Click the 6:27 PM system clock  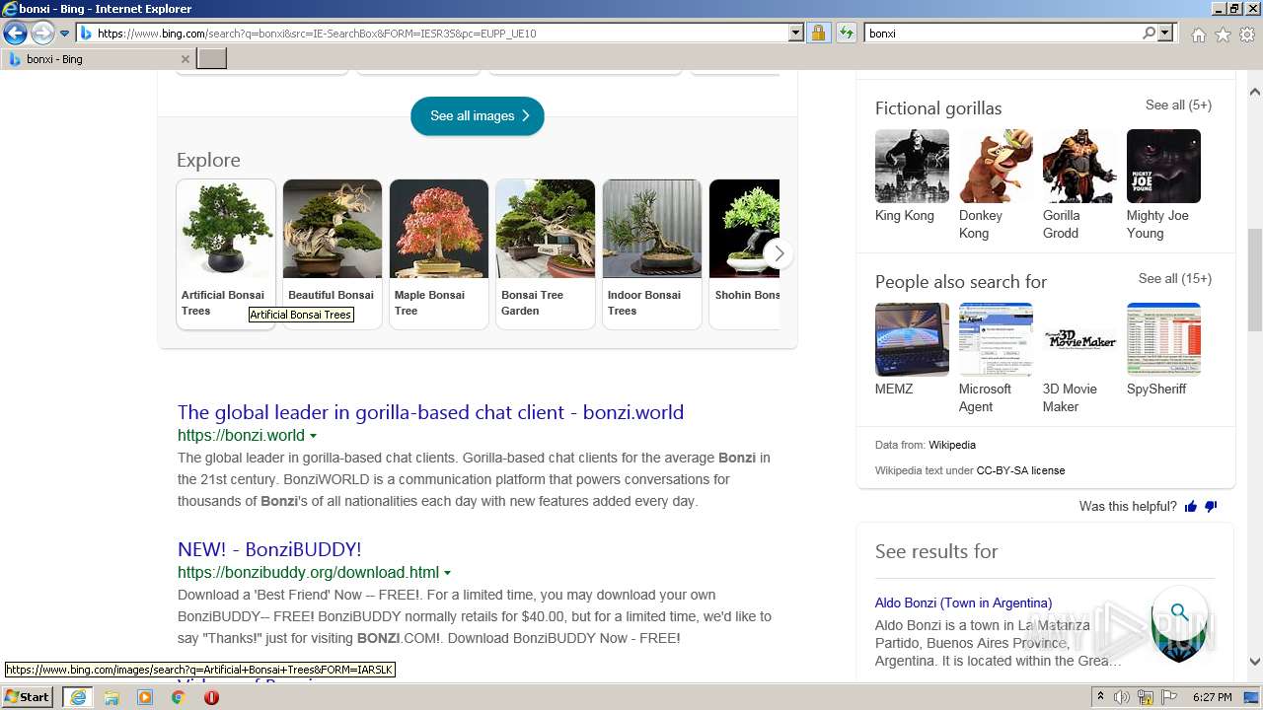(1212, 697)
